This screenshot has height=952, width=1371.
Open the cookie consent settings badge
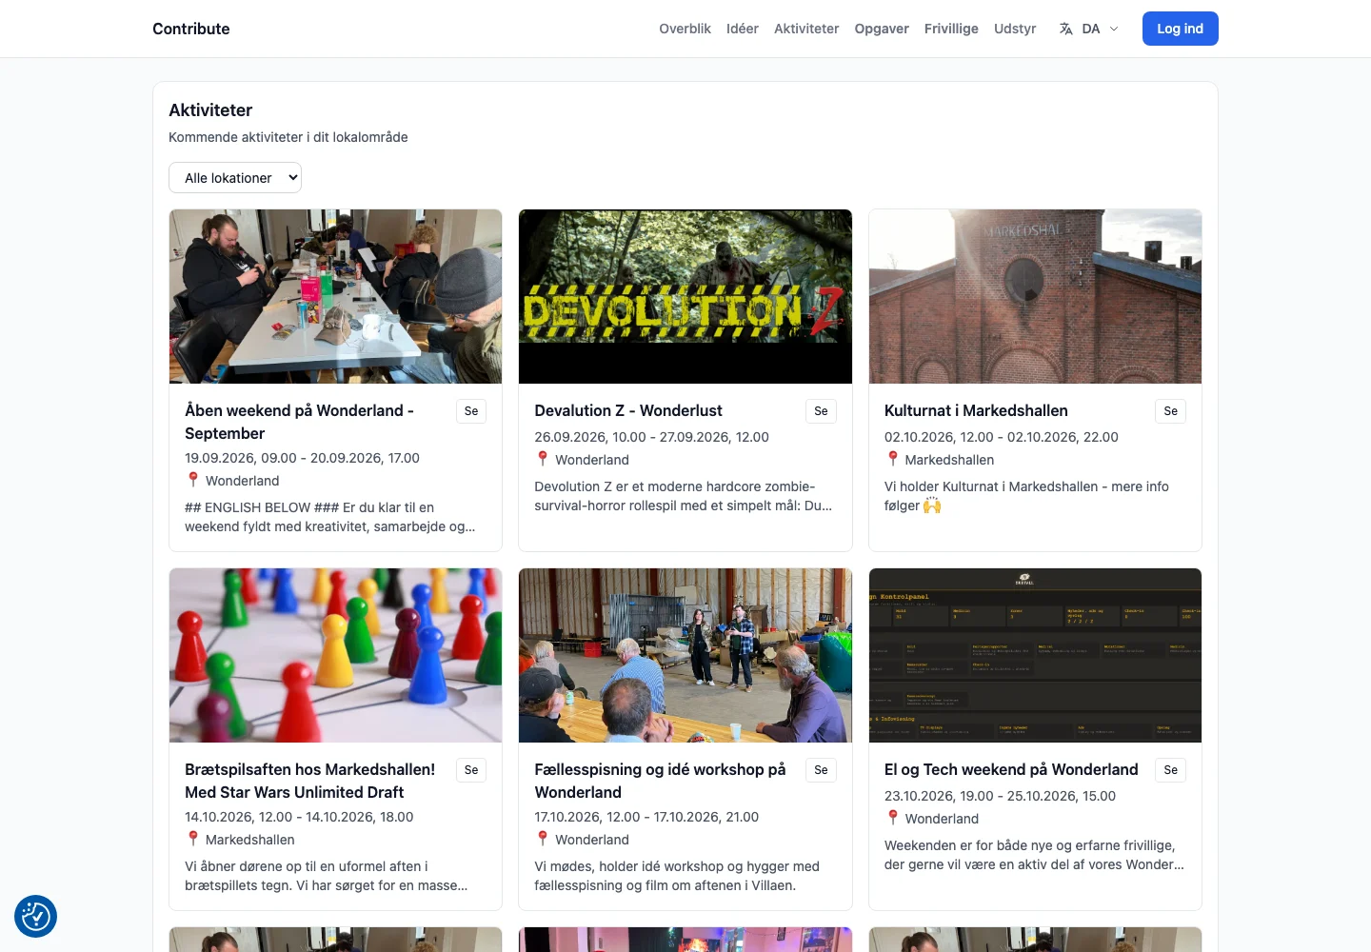click(x=36, y=916)
